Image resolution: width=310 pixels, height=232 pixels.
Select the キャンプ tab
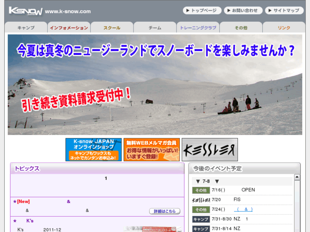26,28
